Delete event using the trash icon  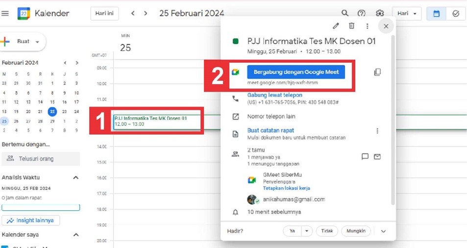coord(351,26)
